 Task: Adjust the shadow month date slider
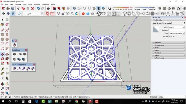(123, 8)
